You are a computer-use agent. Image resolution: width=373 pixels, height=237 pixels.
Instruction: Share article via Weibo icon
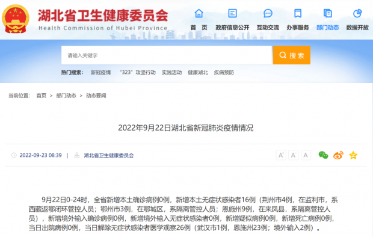338,155
